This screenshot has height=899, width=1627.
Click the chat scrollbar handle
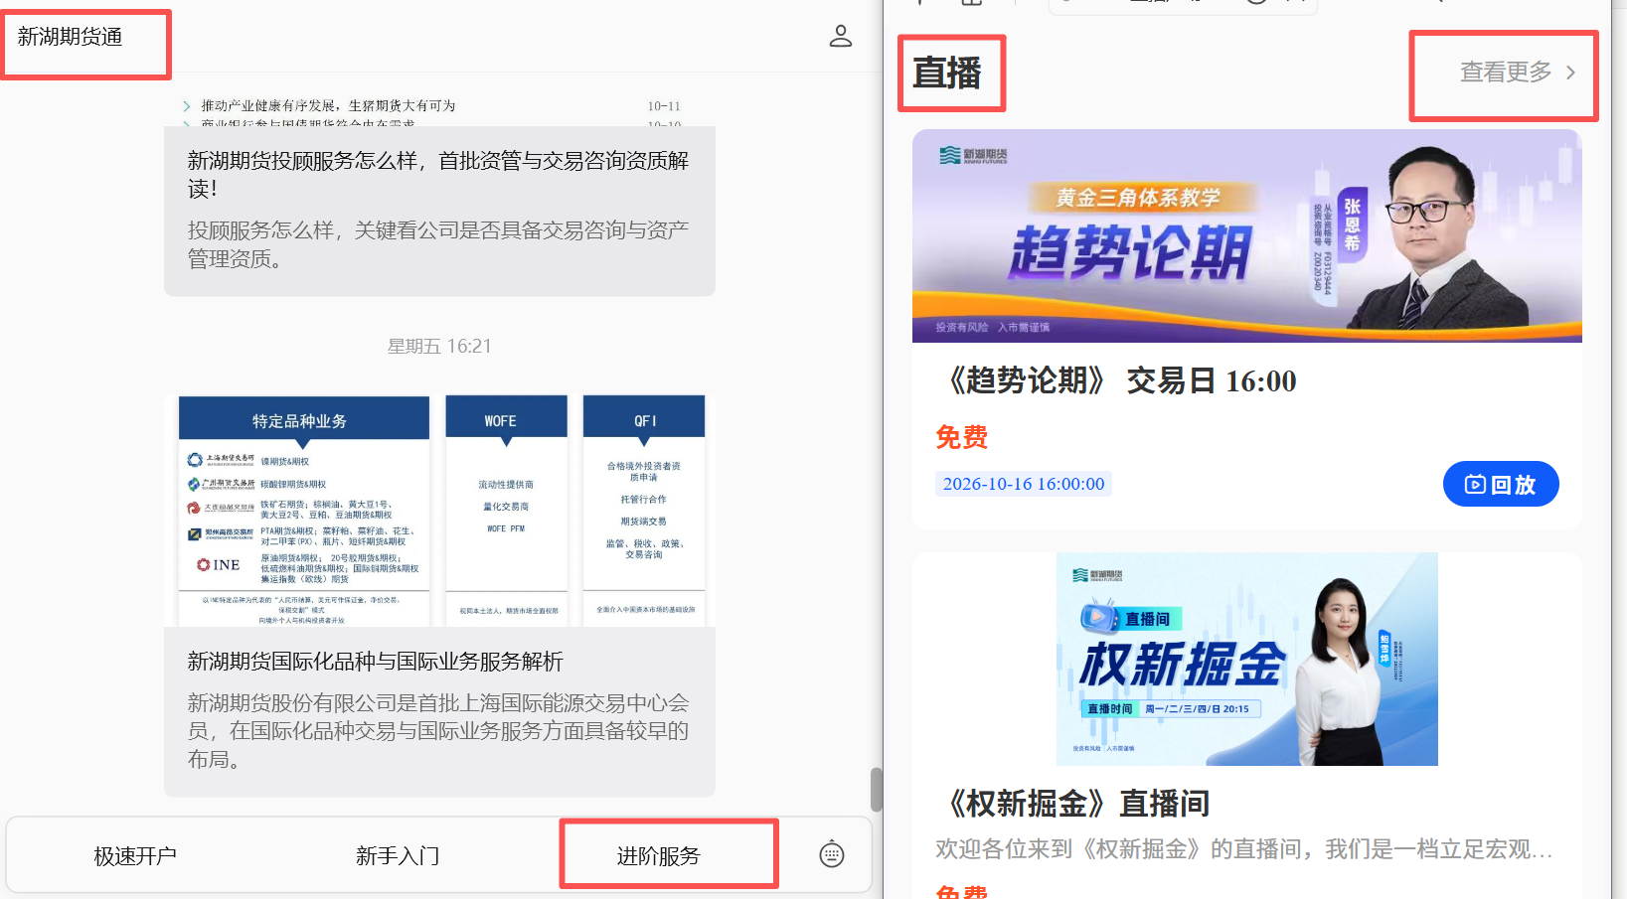(877, 790)
